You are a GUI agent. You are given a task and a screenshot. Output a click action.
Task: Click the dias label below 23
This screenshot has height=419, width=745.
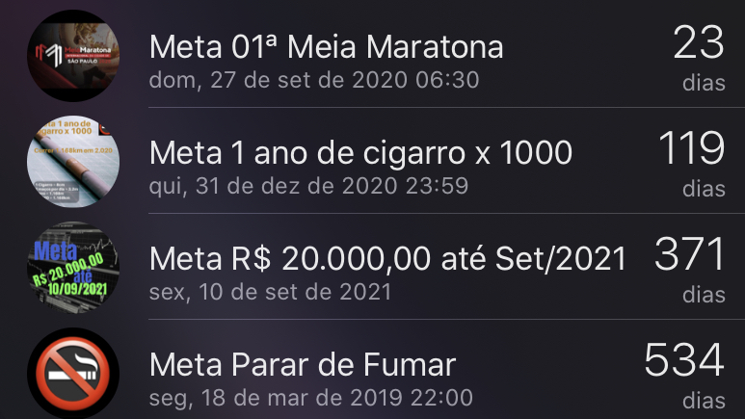point(704,84)
